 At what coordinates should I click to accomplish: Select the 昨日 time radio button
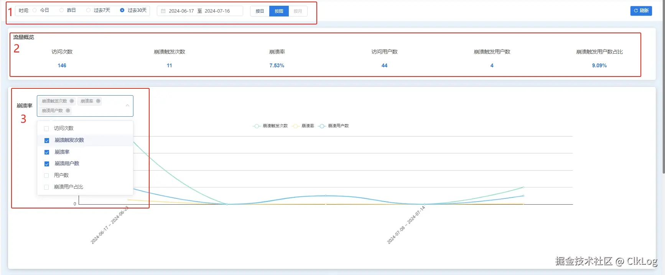click(x=61, y=10)
